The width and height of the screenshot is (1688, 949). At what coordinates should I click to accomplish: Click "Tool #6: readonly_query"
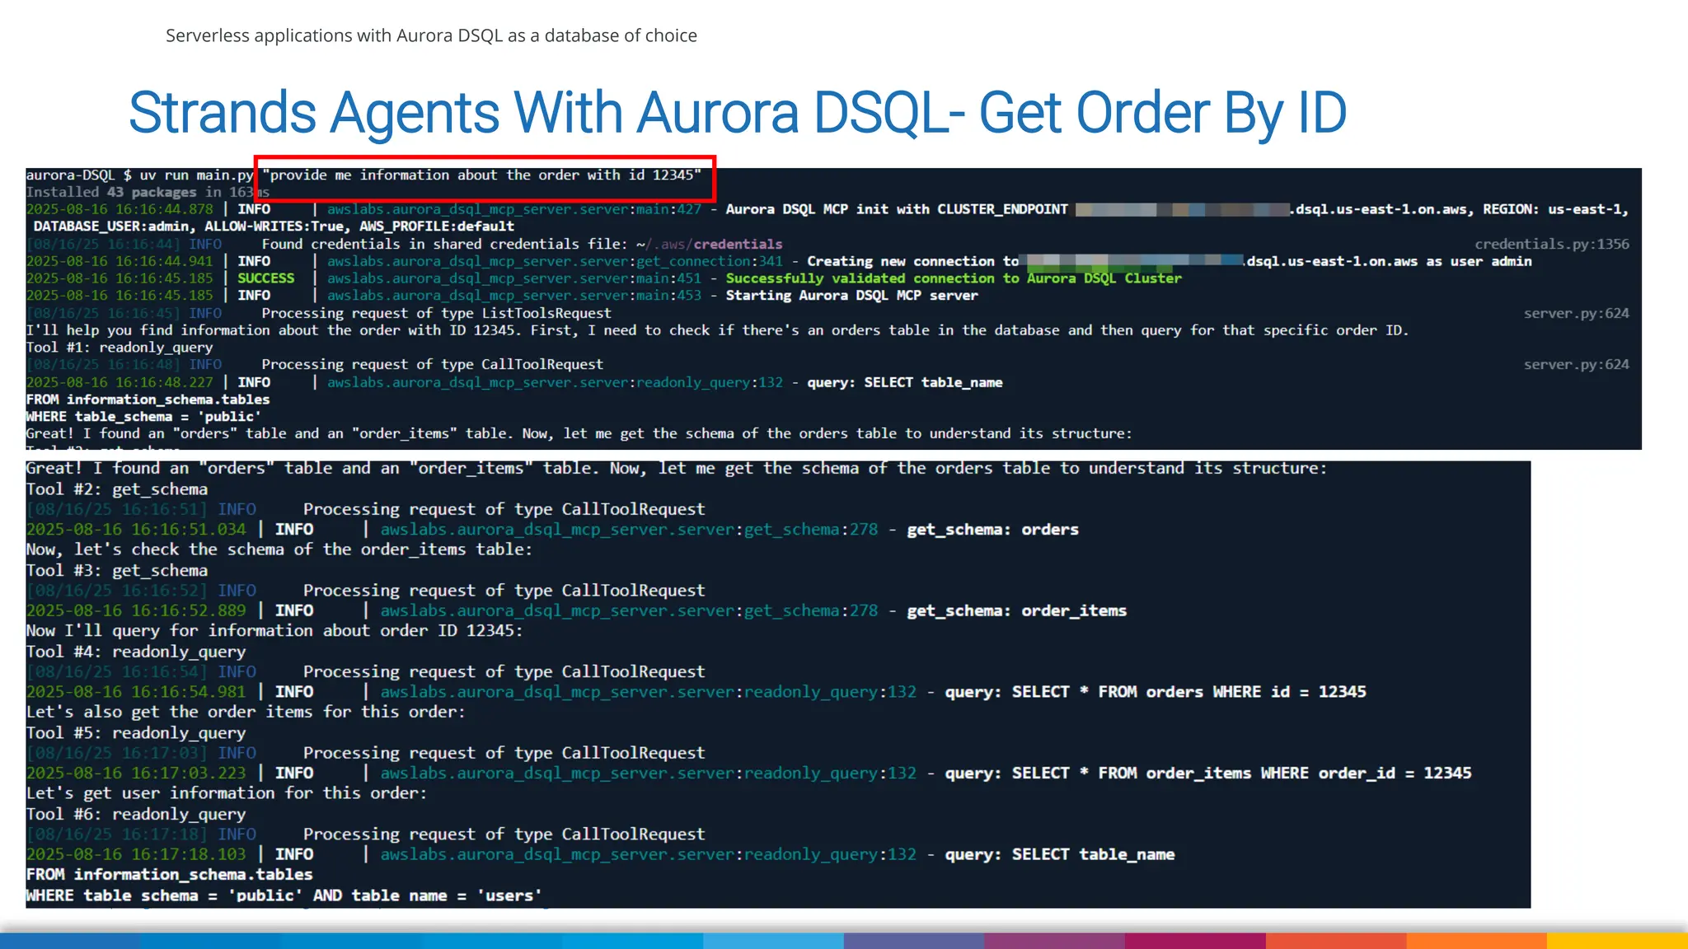pos(135,814)
